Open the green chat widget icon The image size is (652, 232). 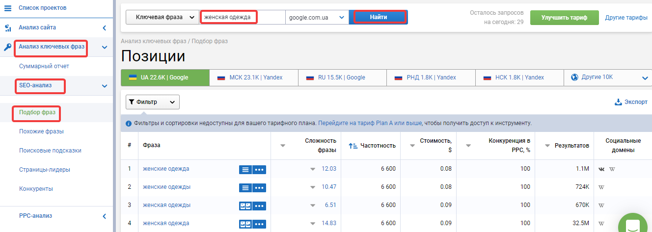(633, 225)
